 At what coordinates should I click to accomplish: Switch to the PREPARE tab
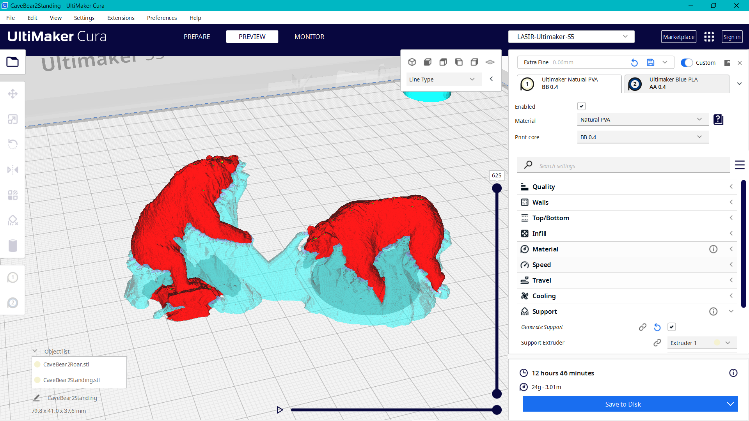pos(197,37)
